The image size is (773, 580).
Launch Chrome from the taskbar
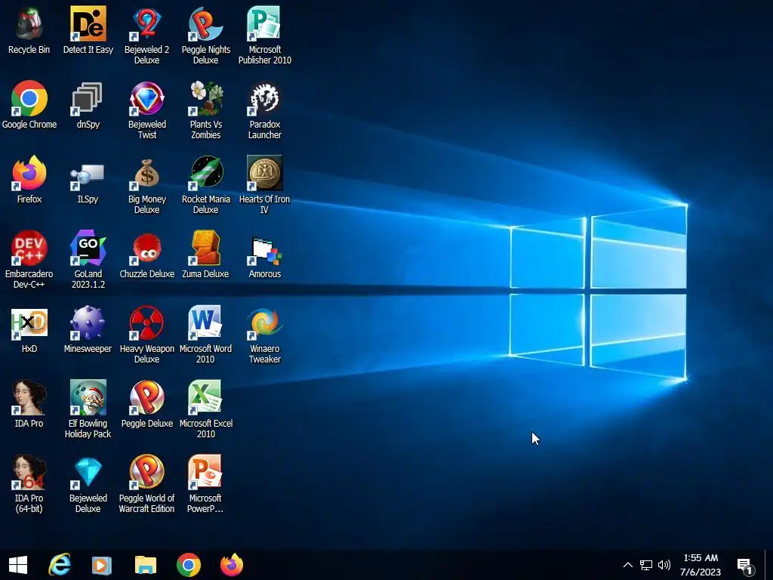click(189, 565)
